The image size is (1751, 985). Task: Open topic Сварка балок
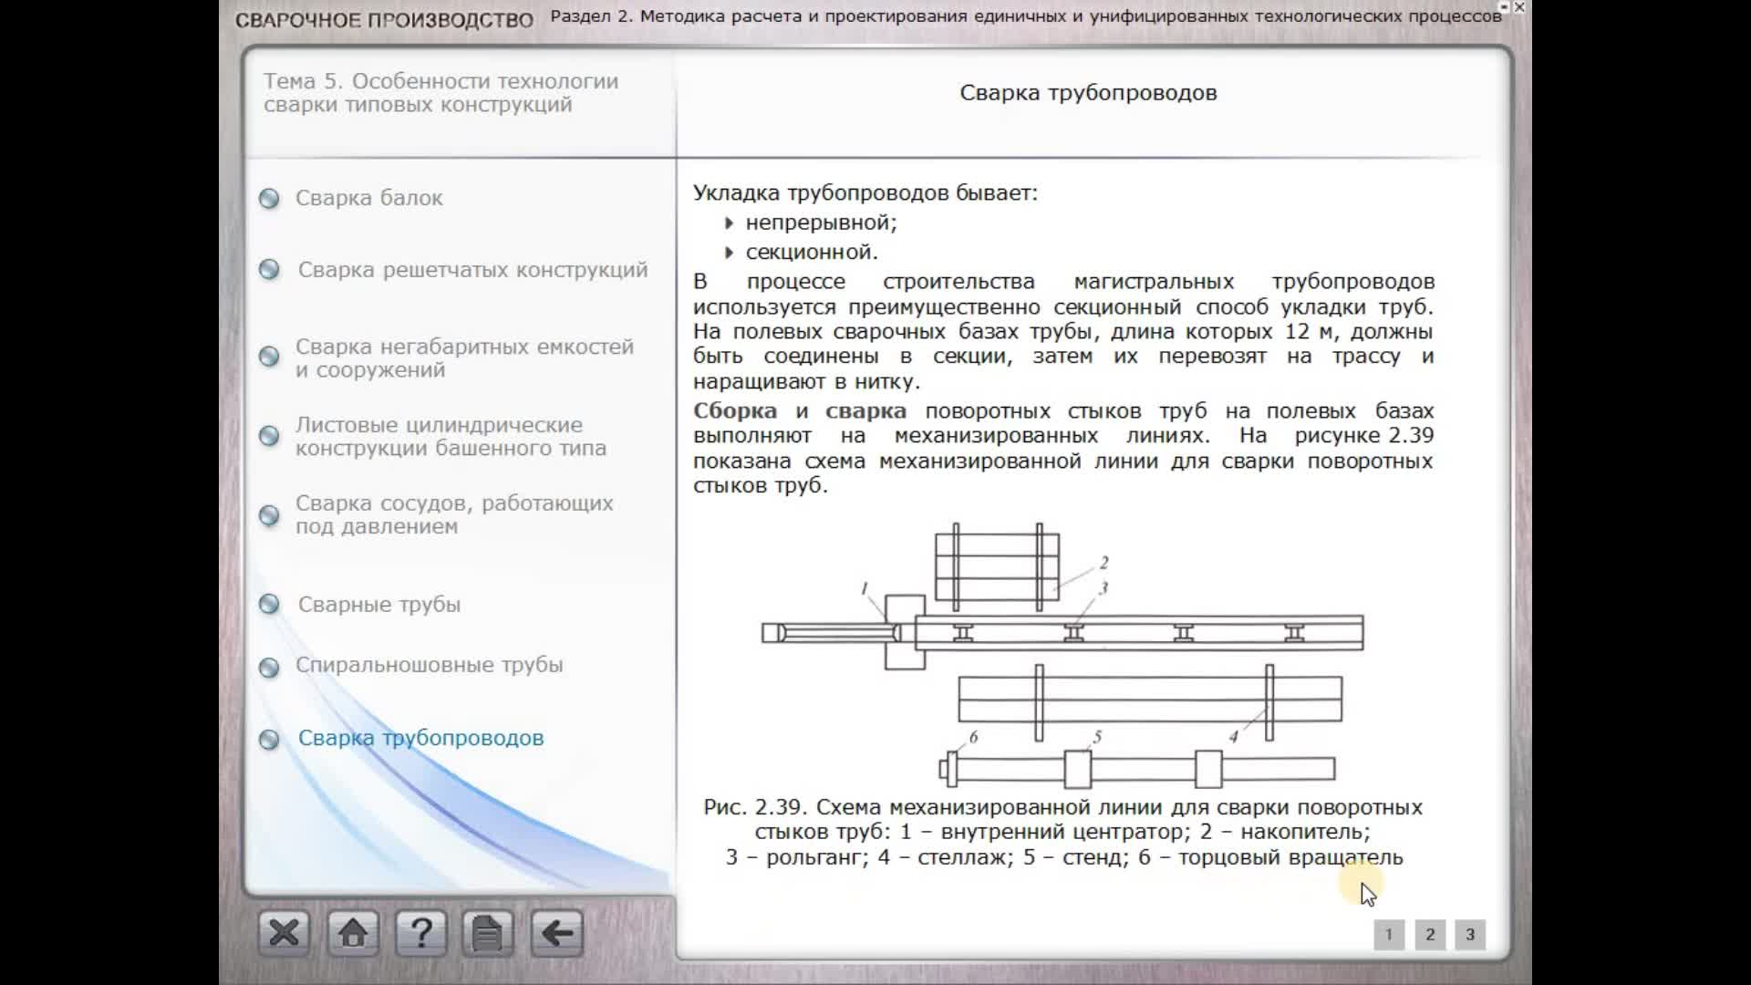(x=369, y=198)
